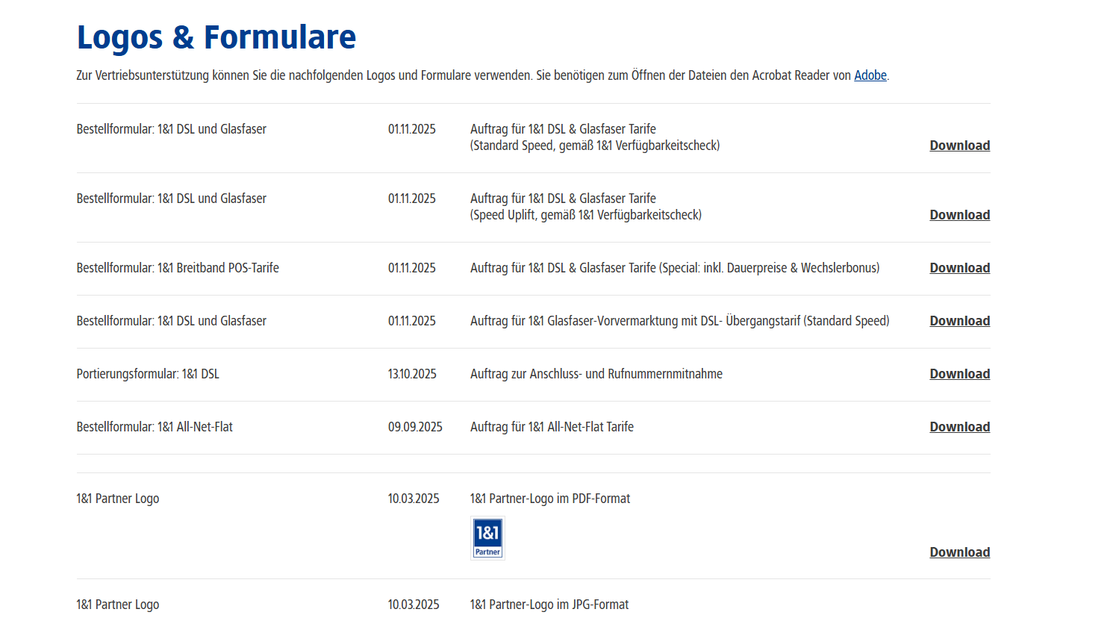Screen dimensions: 1119x618
Task: Download the 1&1 Partner Logo PDF
Action: tap(959, 552)
